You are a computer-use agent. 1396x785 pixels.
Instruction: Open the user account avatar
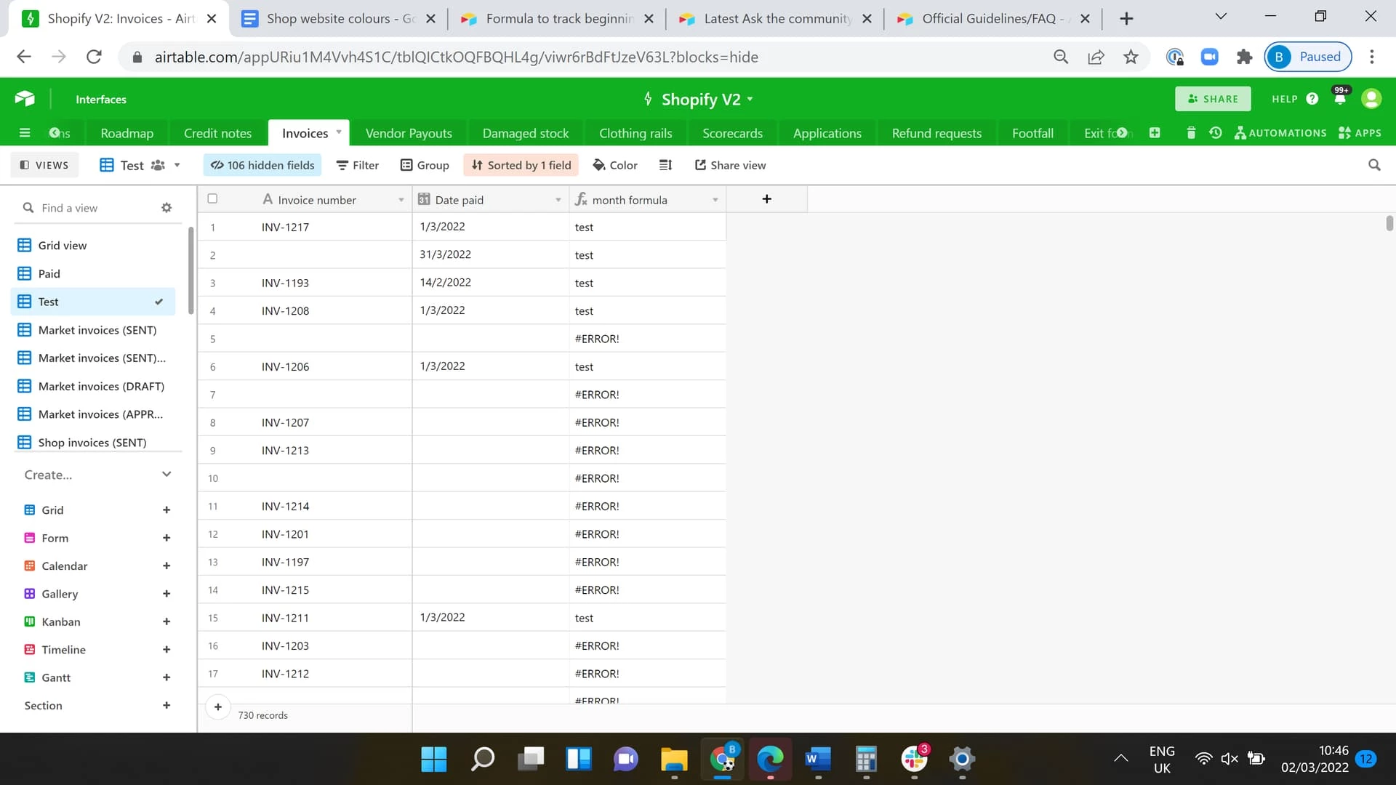pos(1371,99)
